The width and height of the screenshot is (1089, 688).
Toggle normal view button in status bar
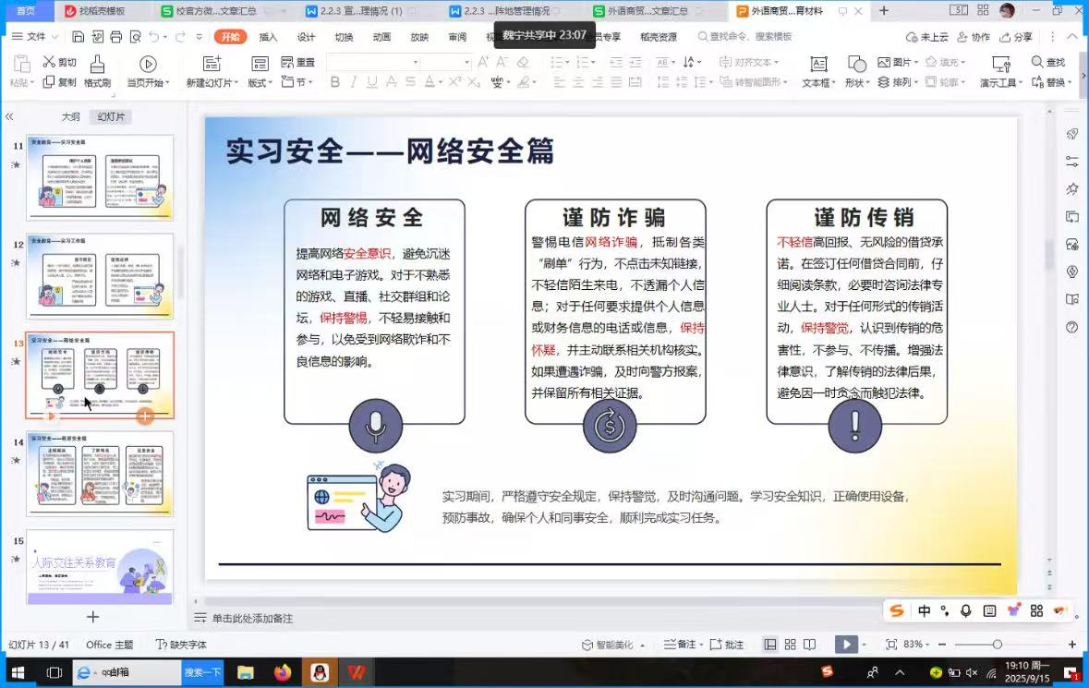[769, 645]
